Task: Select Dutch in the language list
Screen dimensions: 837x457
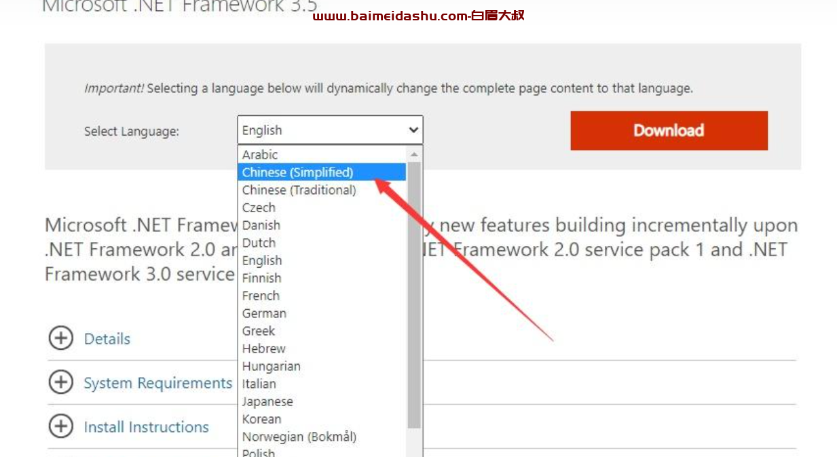Action: [322, 243]
